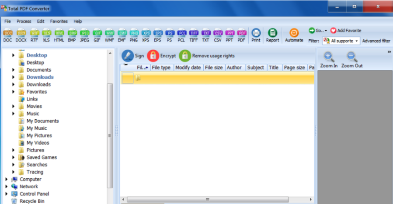Click the highlighted row's checkbox
The width and height of the screenshot is (393, 204).
point(128,78)
